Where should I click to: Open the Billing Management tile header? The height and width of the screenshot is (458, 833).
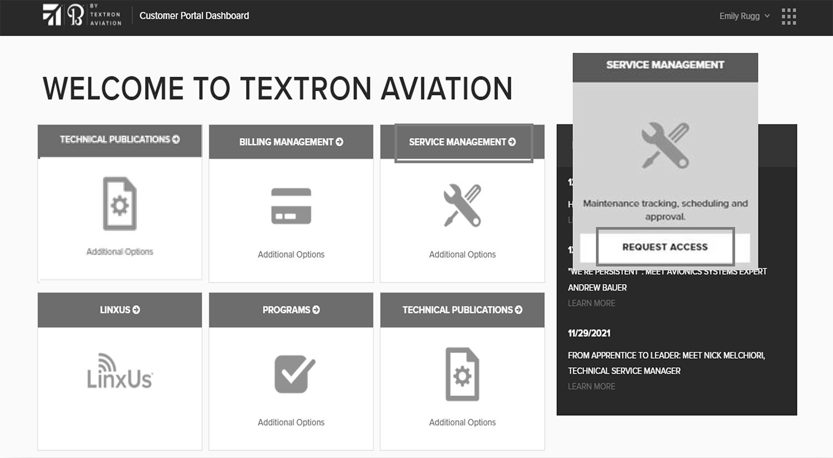(291, 142)
